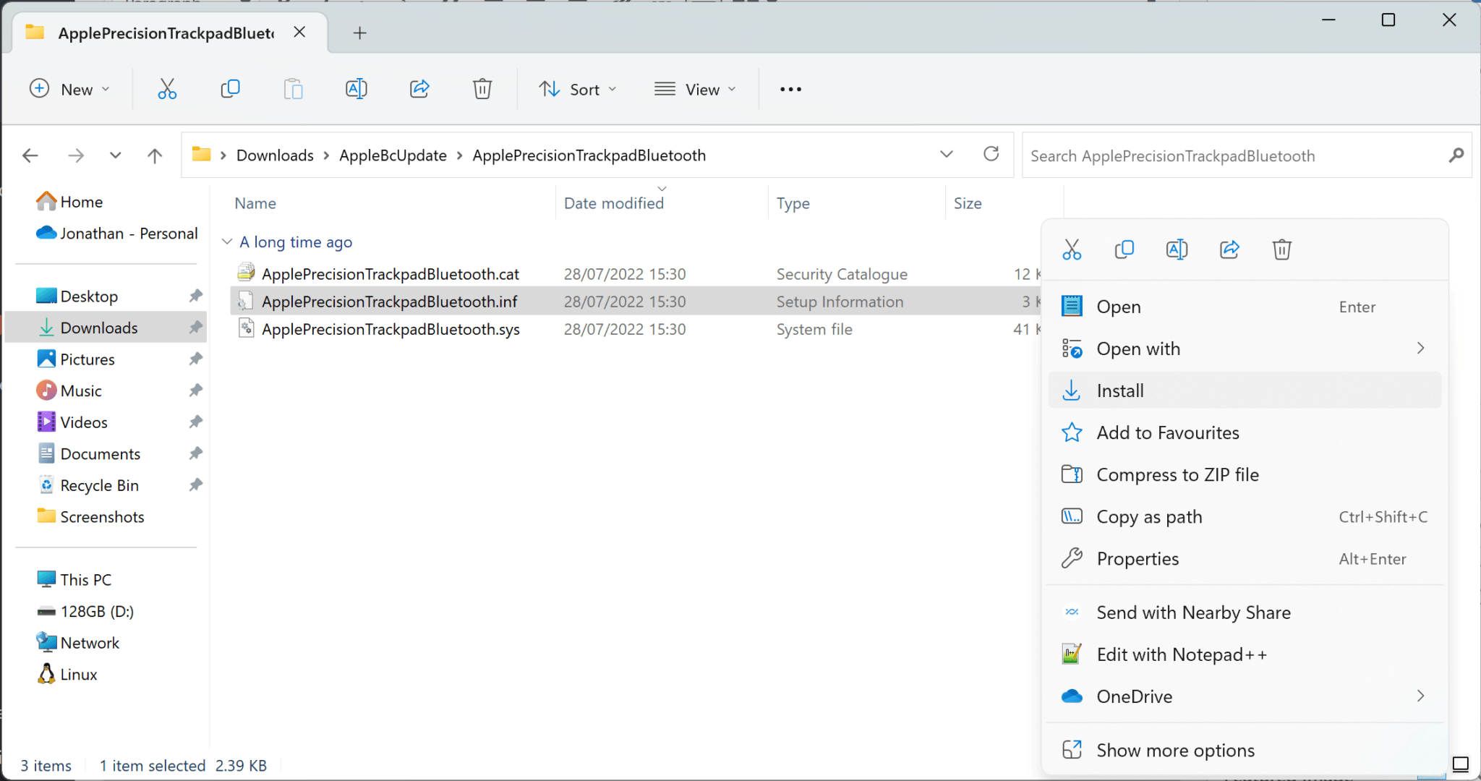Click the Delete icon in the context menu
1481x781 pixels.
point(1281,249)
